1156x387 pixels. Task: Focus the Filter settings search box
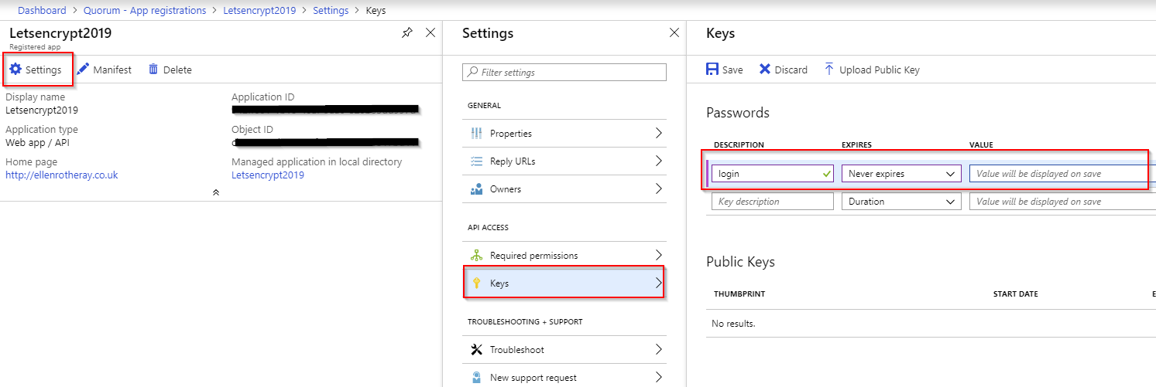click(x=564, y=73)
